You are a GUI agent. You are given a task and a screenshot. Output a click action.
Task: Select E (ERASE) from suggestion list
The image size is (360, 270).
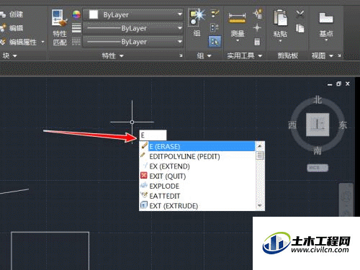point(197,146)
